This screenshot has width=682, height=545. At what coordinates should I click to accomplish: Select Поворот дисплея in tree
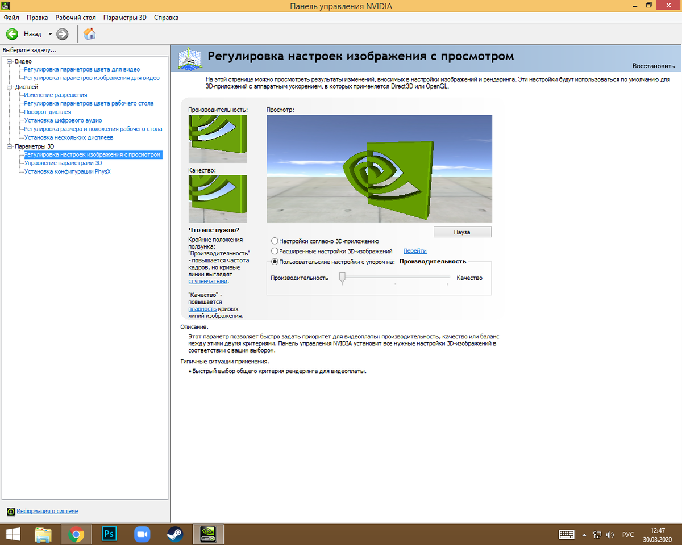(x=48, y=112)
